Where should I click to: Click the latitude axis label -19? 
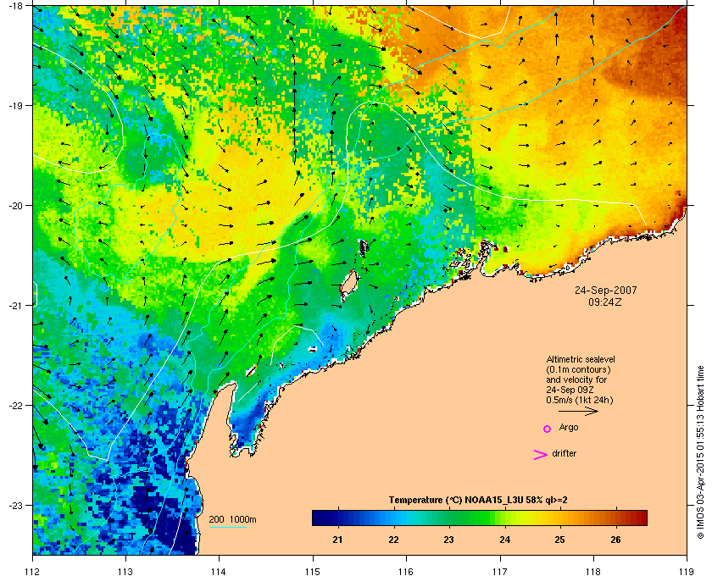pyautogui.click(x=14, y=105)
